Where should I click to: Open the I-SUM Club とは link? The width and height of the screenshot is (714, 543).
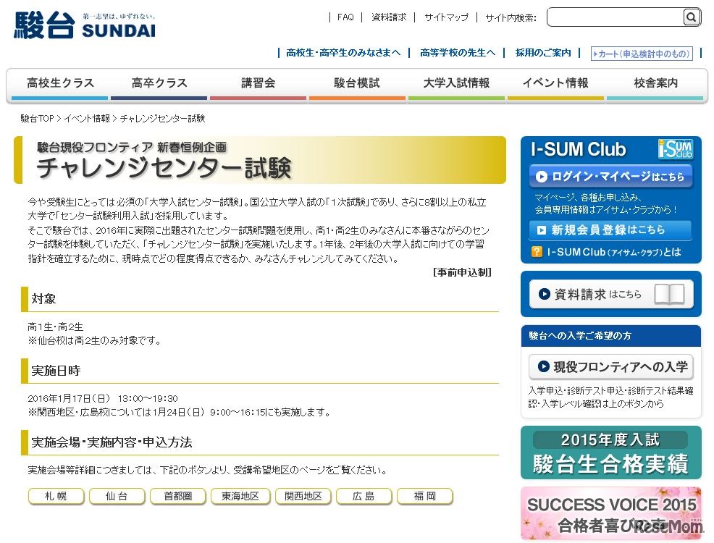coord(613,252)
